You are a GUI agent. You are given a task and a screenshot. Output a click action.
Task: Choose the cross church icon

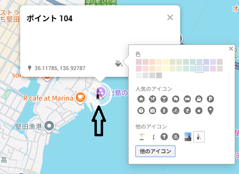[164, 137]
